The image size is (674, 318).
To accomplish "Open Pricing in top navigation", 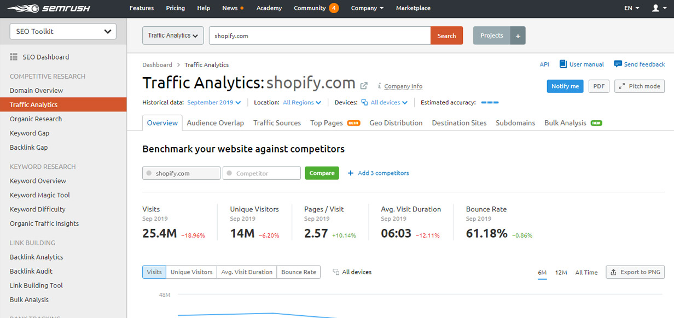I will click(175, 8).
